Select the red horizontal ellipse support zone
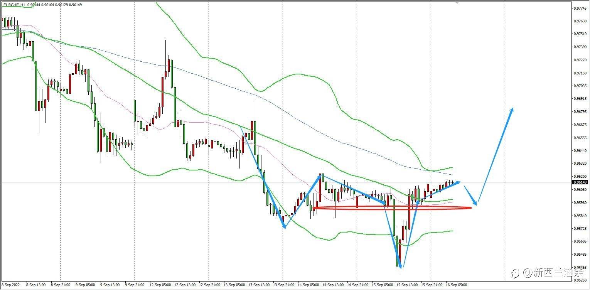 tap(392, 208)
